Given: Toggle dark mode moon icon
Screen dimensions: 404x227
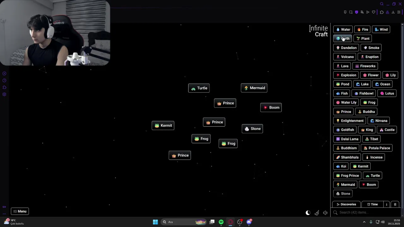Looking at the screenshot, I should 308,213.
